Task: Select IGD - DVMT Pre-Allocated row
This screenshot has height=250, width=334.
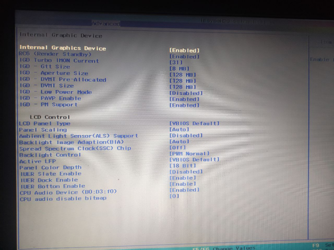Action: click(63, 80)
